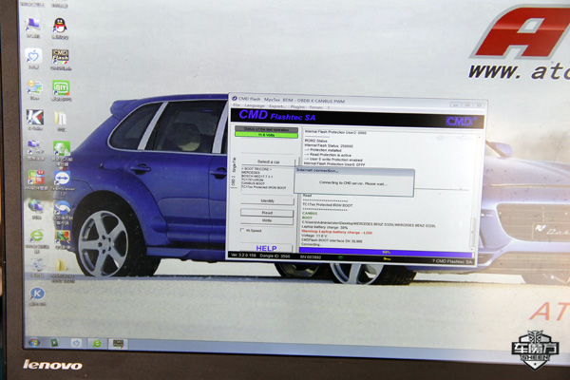This screenshot has height=380, width=570.
Task: Click the green connection indicator in status bar
Action: pyautogui.click(x=341, y=257)
